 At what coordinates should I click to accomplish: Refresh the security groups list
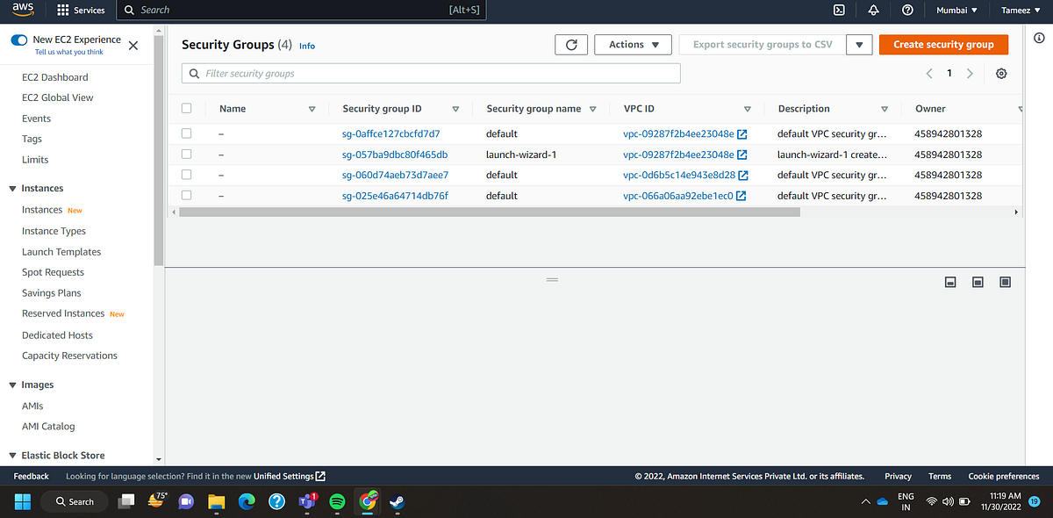[571, 44]
